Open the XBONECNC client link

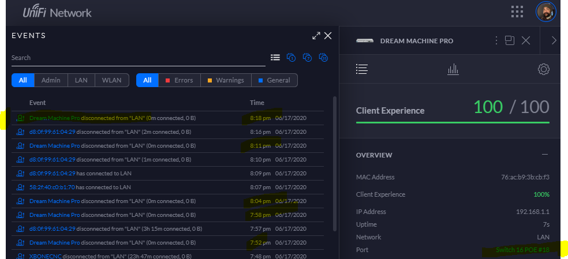click(45, 256)
